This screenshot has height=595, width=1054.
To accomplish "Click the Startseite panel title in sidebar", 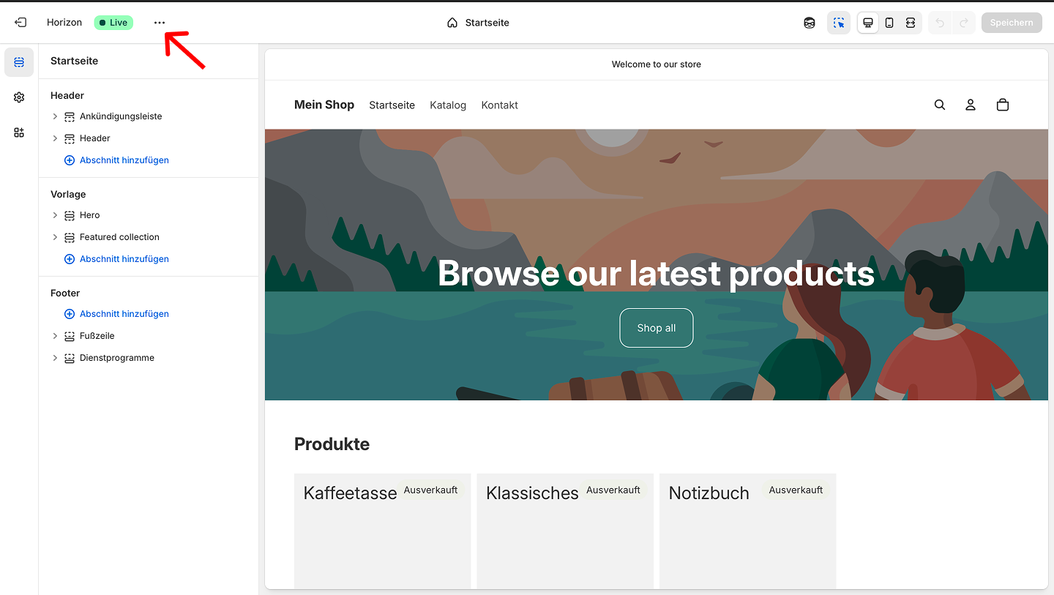I will click(x=74, y=61).
